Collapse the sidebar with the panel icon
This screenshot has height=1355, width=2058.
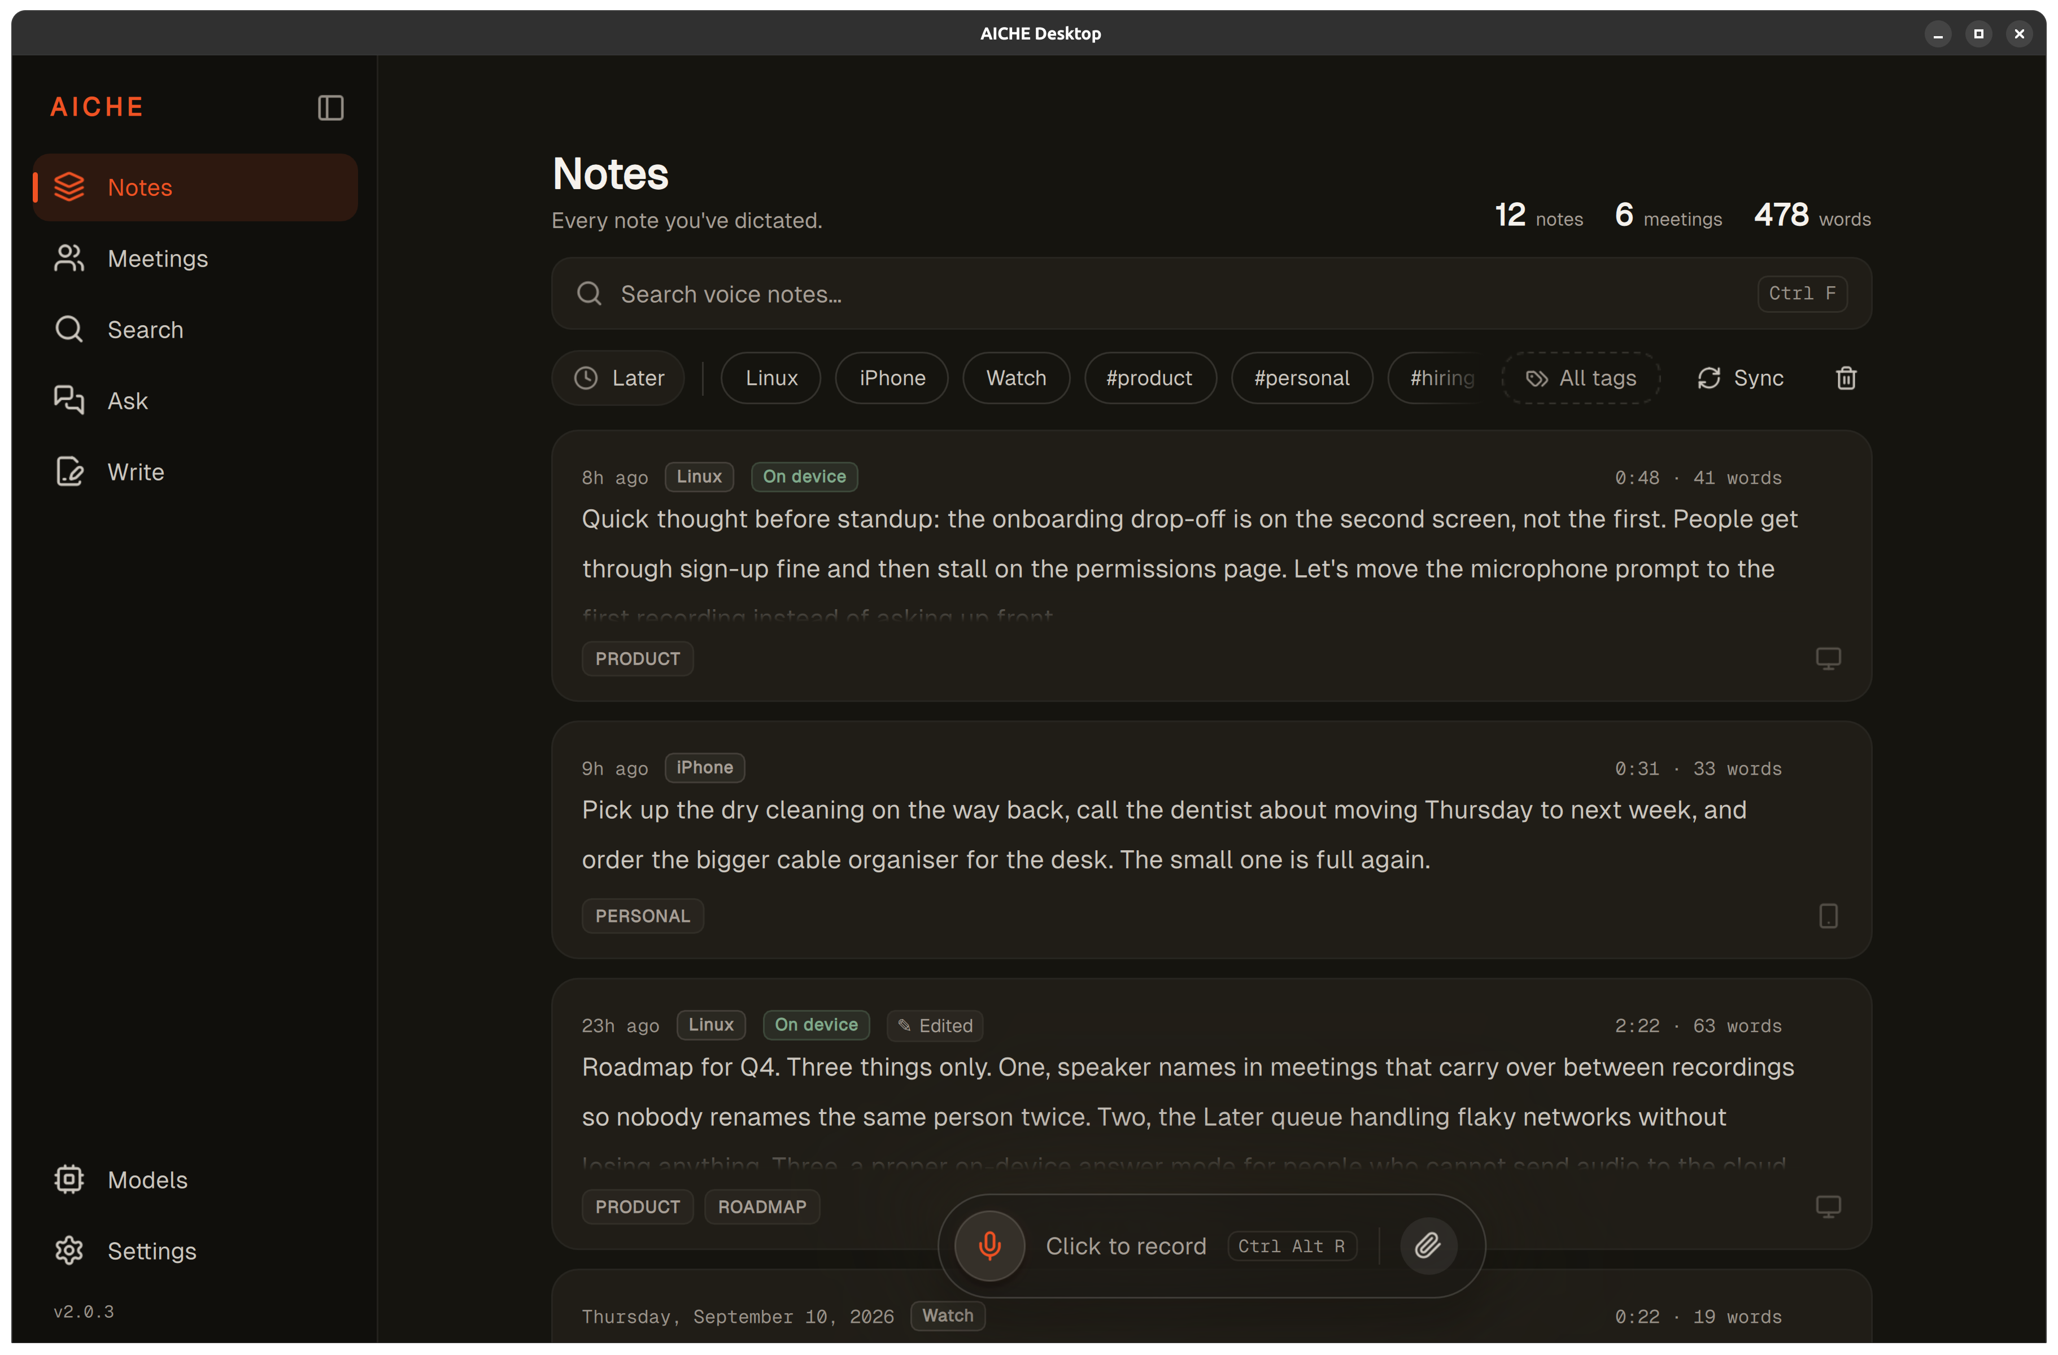[x=330, y=107]
